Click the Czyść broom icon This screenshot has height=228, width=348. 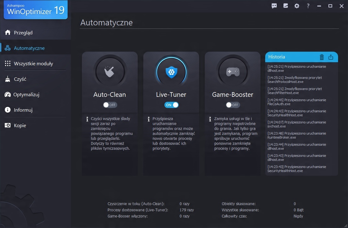click(8, 79)
